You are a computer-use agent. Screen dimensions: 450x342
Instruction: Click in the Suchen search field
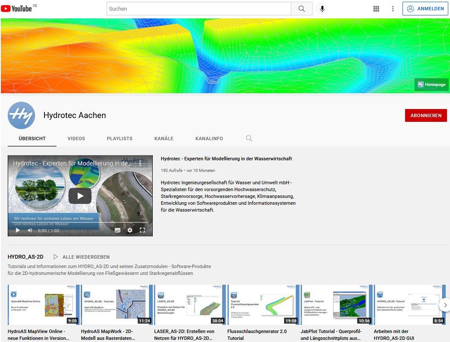point(199,9)
